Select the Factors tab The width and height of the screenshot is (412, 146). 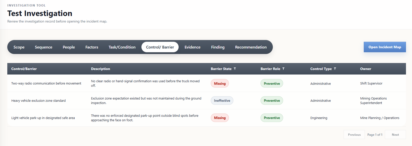tap(92, 47)
